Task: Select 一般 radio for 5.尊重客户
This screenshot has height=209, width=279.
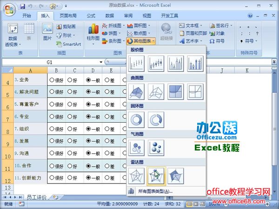Action: click(x=88, y=104)
